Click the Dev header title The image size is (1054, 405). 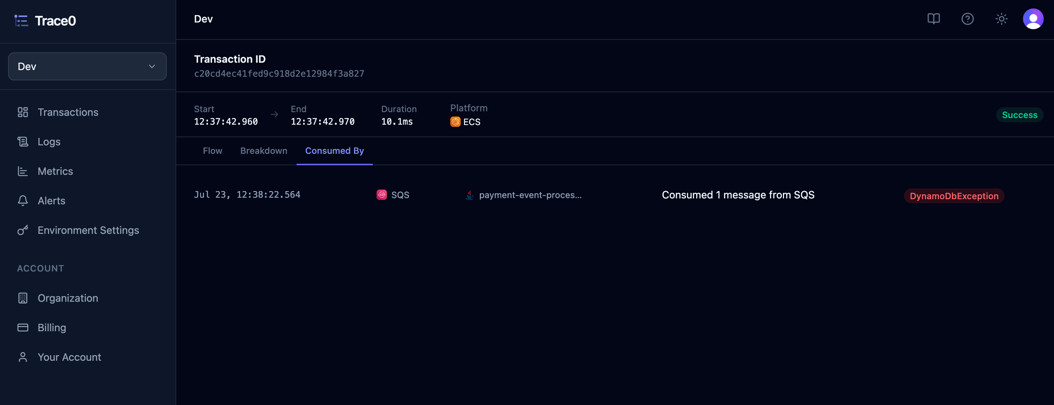[203, 19]
